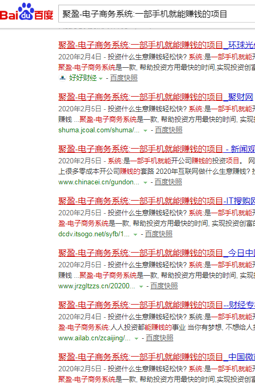Open 百度快照 for the www.chinacei.cn result

pyautogui.click(x=168, y=182)
